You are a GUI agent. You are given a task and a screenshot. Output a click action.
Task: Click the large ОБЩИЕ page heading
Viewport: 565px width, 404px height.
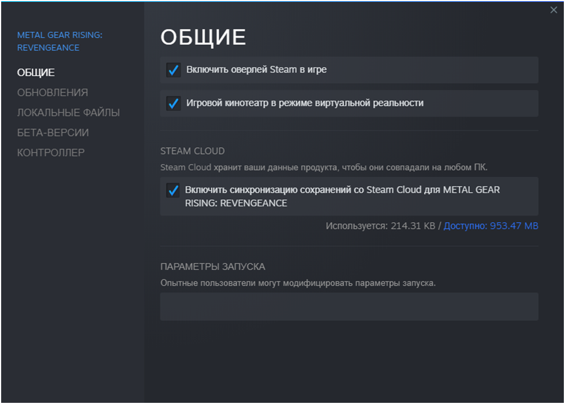pyautogui.click(x=203, y=37)
